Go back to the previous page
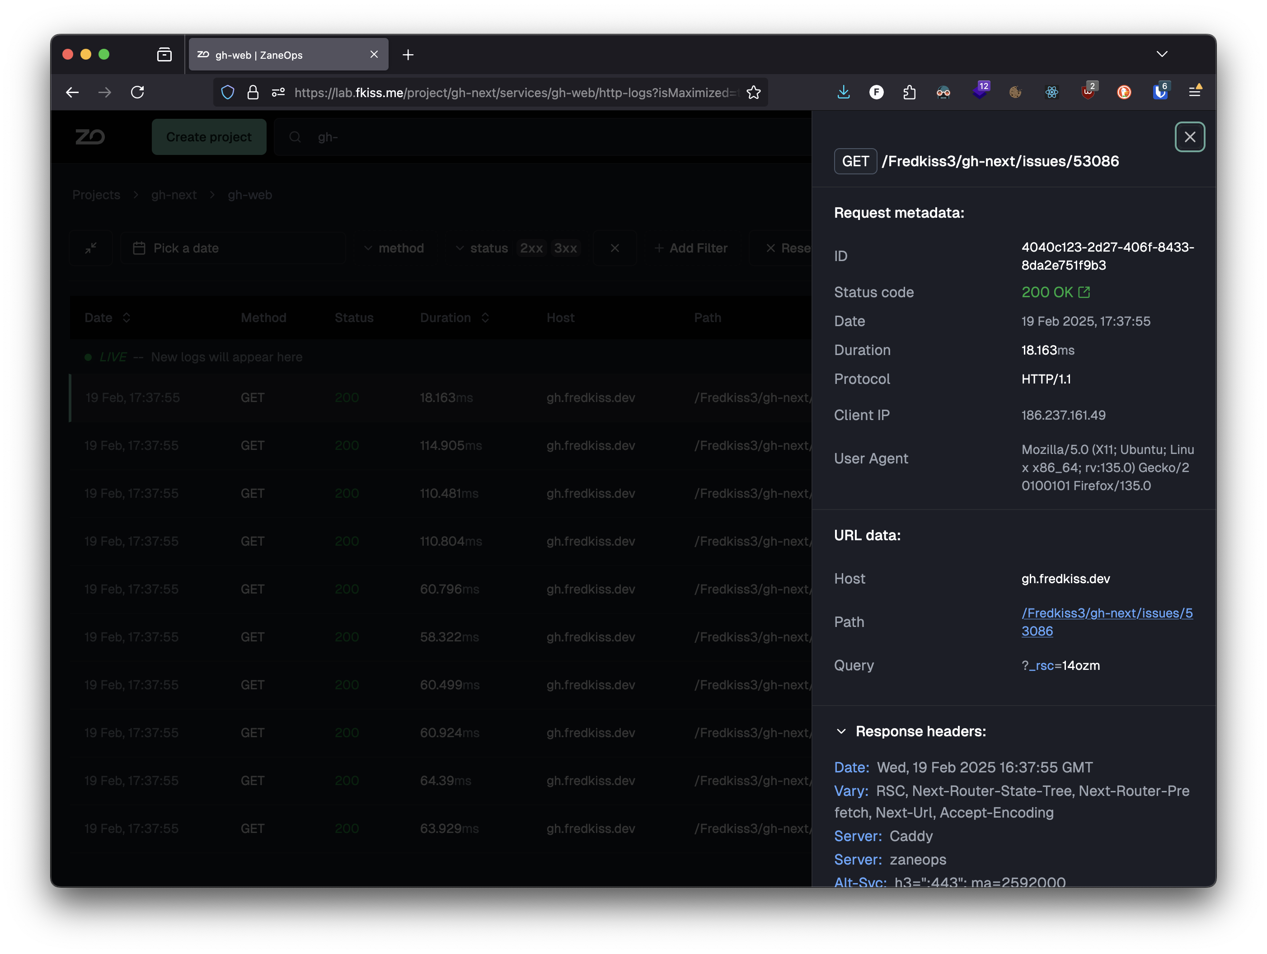 click(x=72, y=92)
